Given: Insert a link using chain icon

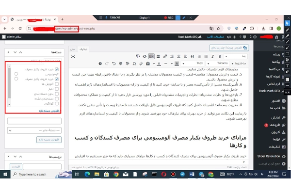Looking at the screenshot, I should pos(165,56).
